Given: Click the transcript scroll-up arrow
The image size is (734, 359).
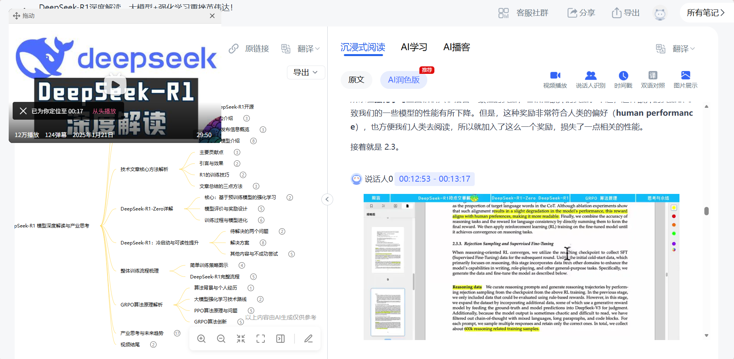Looking at the screenshot, I should [x=706, y=106].
